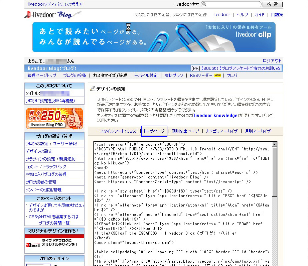Open RSSリーダー menu item

(x=201, y=76)
